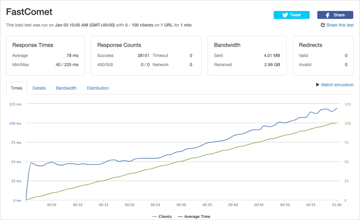Start the Watch simulation link
This screenshot has height=220, width=360.
(x=337, y=85)
